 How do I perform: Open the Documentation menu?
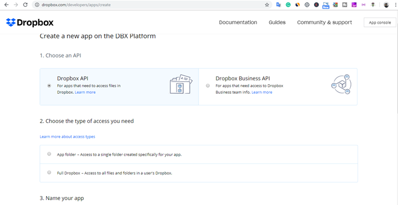(x=238, y=22)
